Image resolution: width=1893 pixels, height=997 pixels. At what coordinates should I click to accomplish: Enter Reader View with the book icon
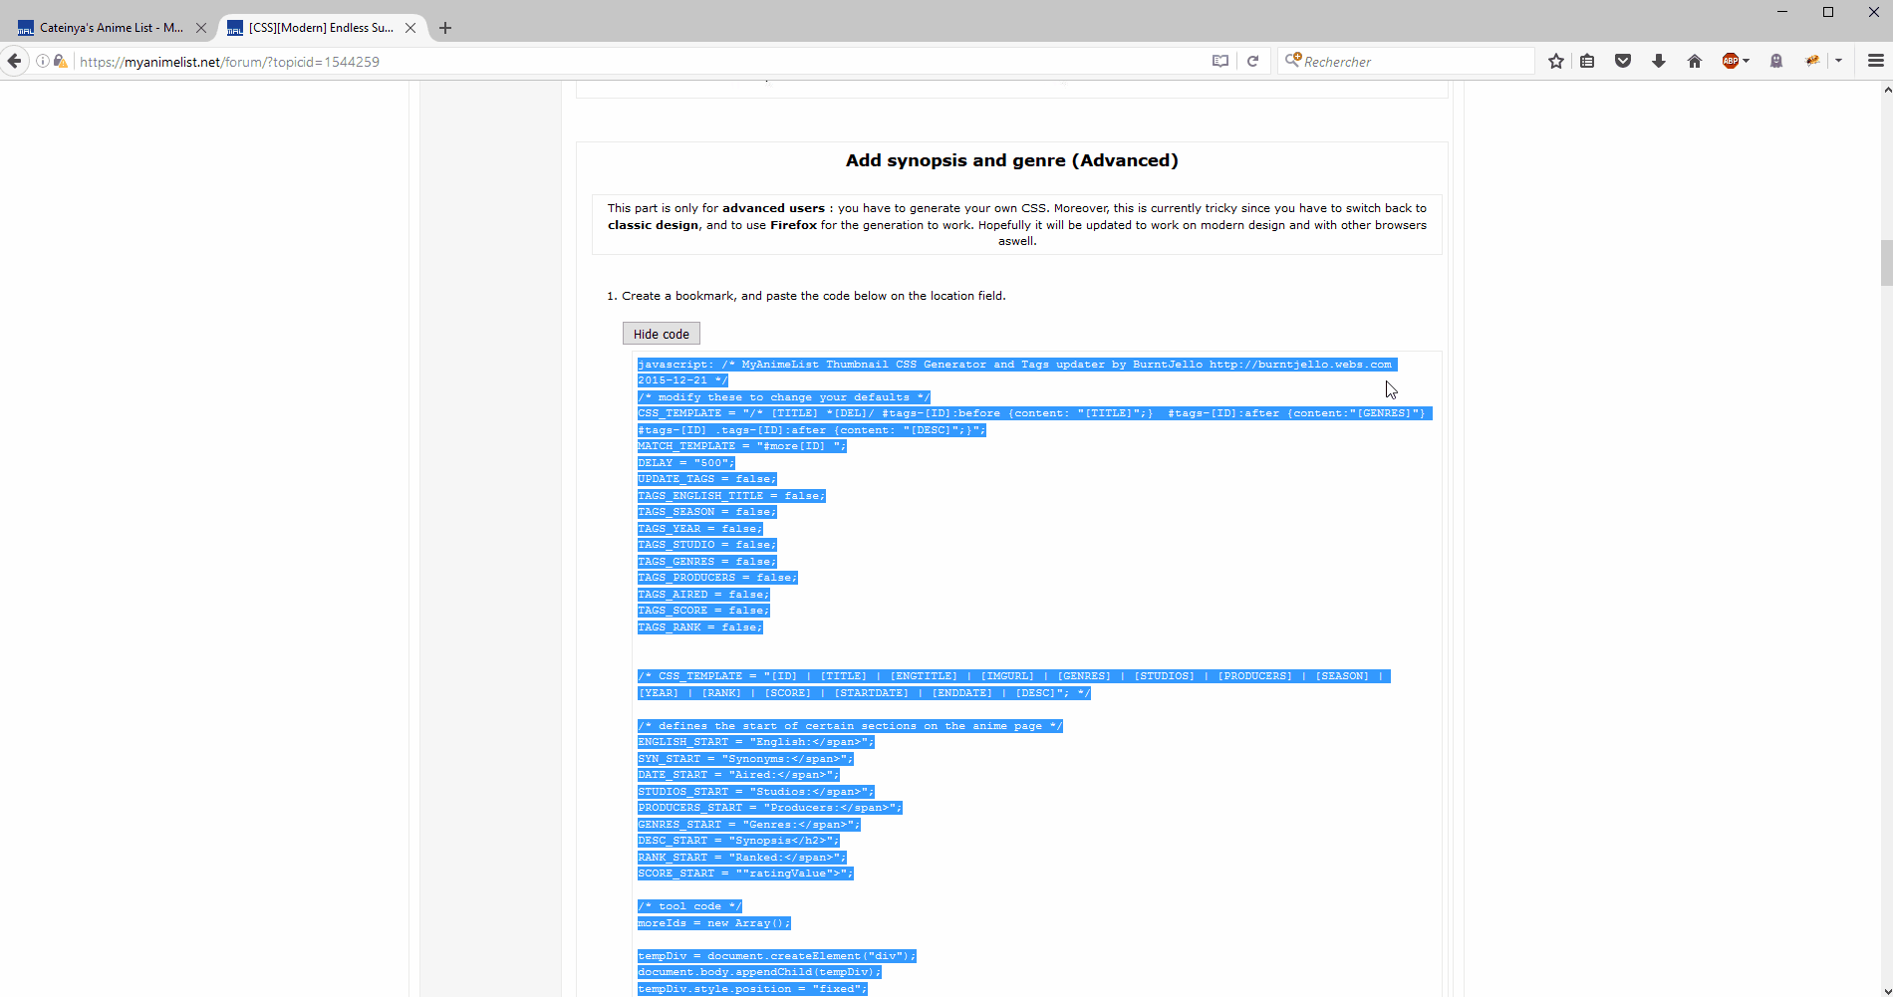click(1219, 61)
